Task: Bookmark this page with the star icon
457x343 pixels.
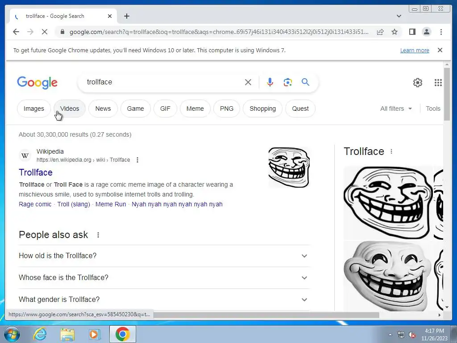Action: (x=395, y=32)
